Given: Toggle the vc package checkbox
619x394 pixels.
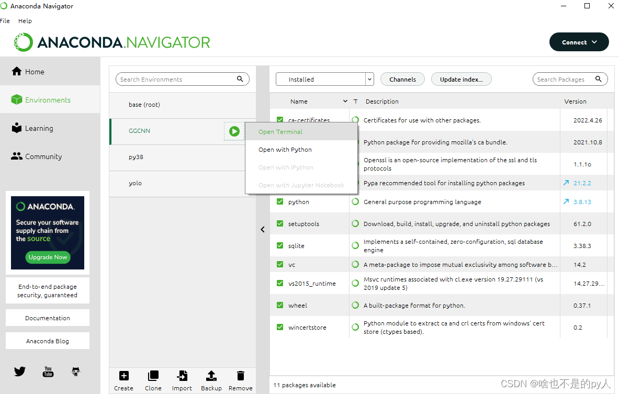Looking at the screenshot, I should click(280, 264).
